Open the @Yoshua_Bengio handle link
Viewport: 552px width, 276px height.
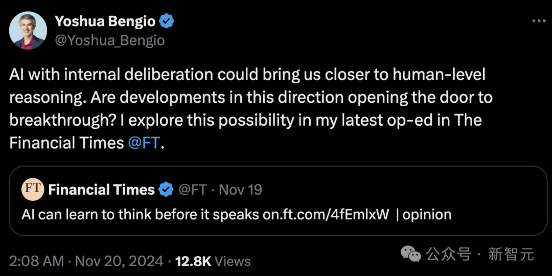[109, 40]
